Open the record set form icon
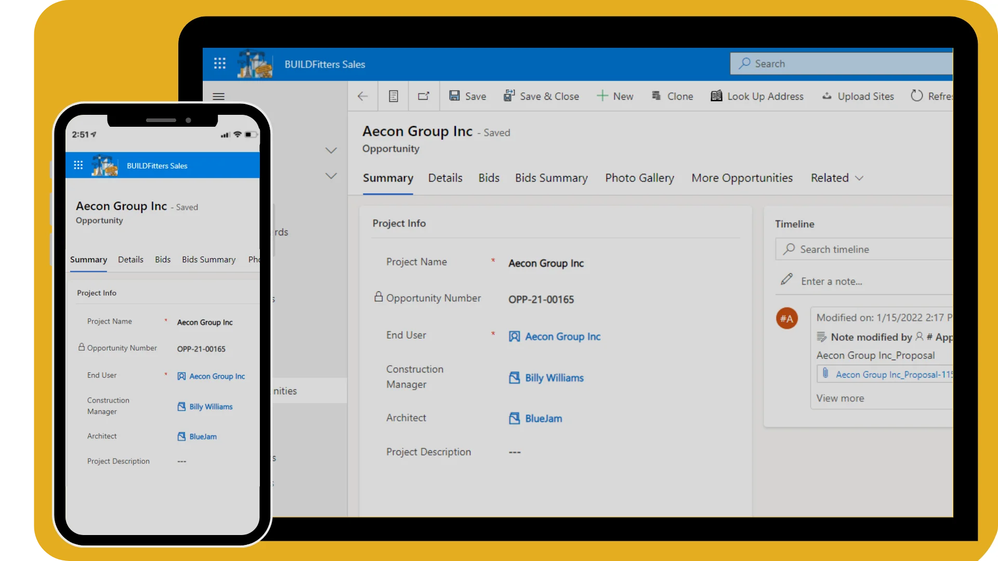Image resolution: width=998 pixels, height=561 pixels. pos(393,96)
